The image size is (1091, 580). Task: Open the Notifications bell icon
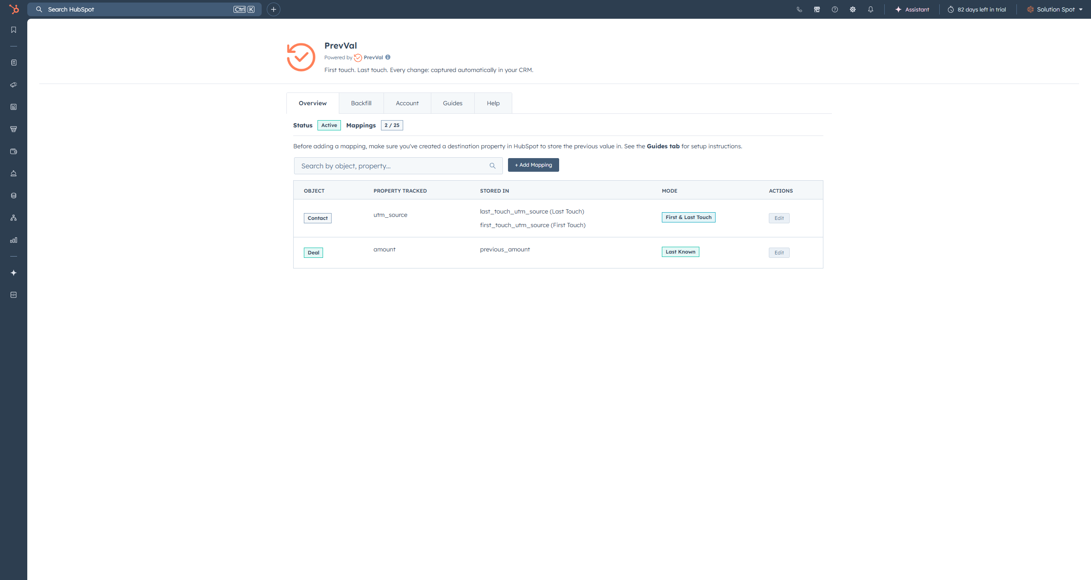coord(871,9)
